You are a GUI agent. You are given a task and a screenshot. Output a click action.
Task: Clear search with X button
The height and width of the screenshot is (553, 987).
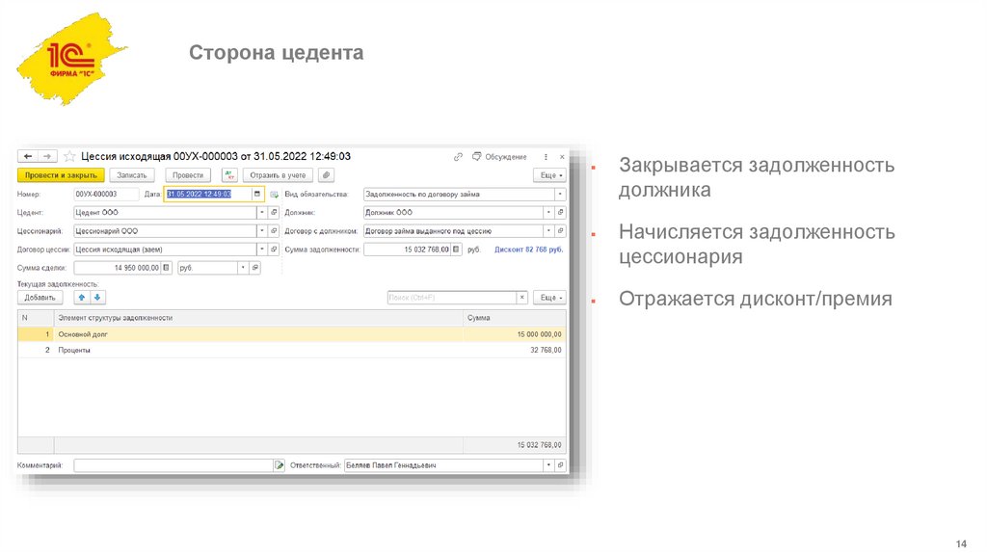pos(521,298)
